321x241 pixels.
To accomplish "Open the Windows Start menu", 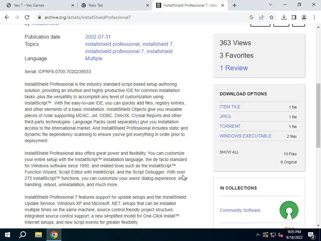I will coord(8,235).
